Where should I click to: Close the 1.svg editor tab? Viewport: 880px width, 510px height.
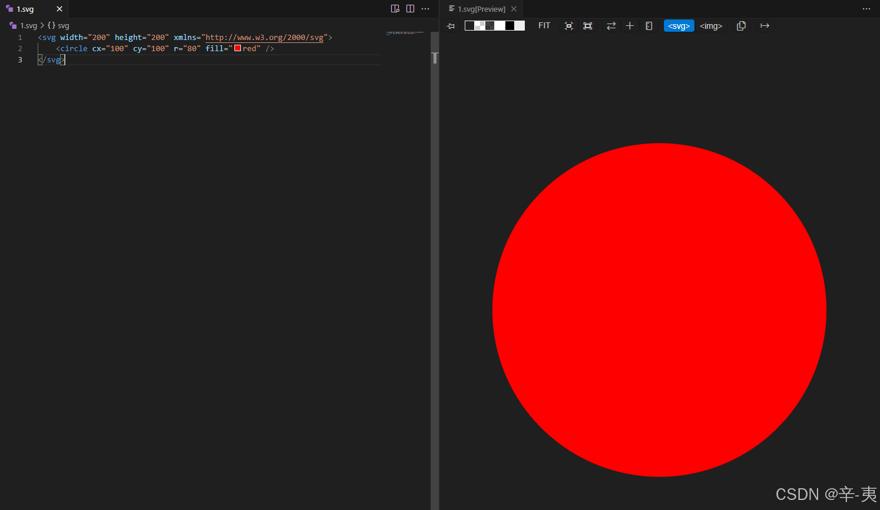59,9
